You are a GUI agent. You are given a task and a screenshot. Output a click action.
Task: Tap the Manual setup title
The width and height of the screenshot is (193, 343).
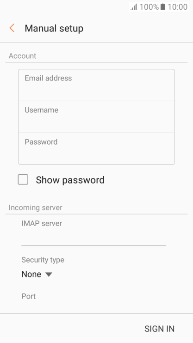pyautogui.click(x=54, y=29)
